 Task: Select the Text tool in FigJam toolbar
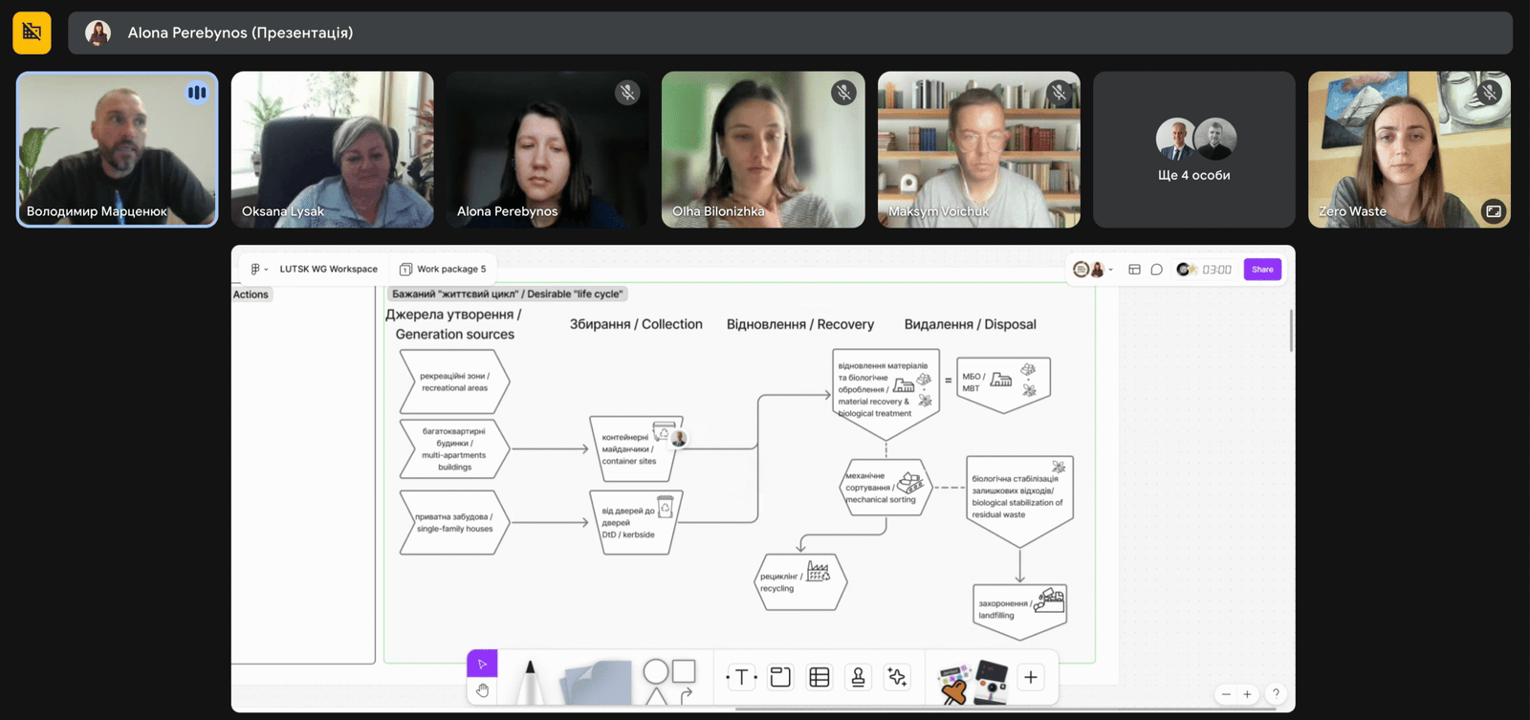coord(741,678)
